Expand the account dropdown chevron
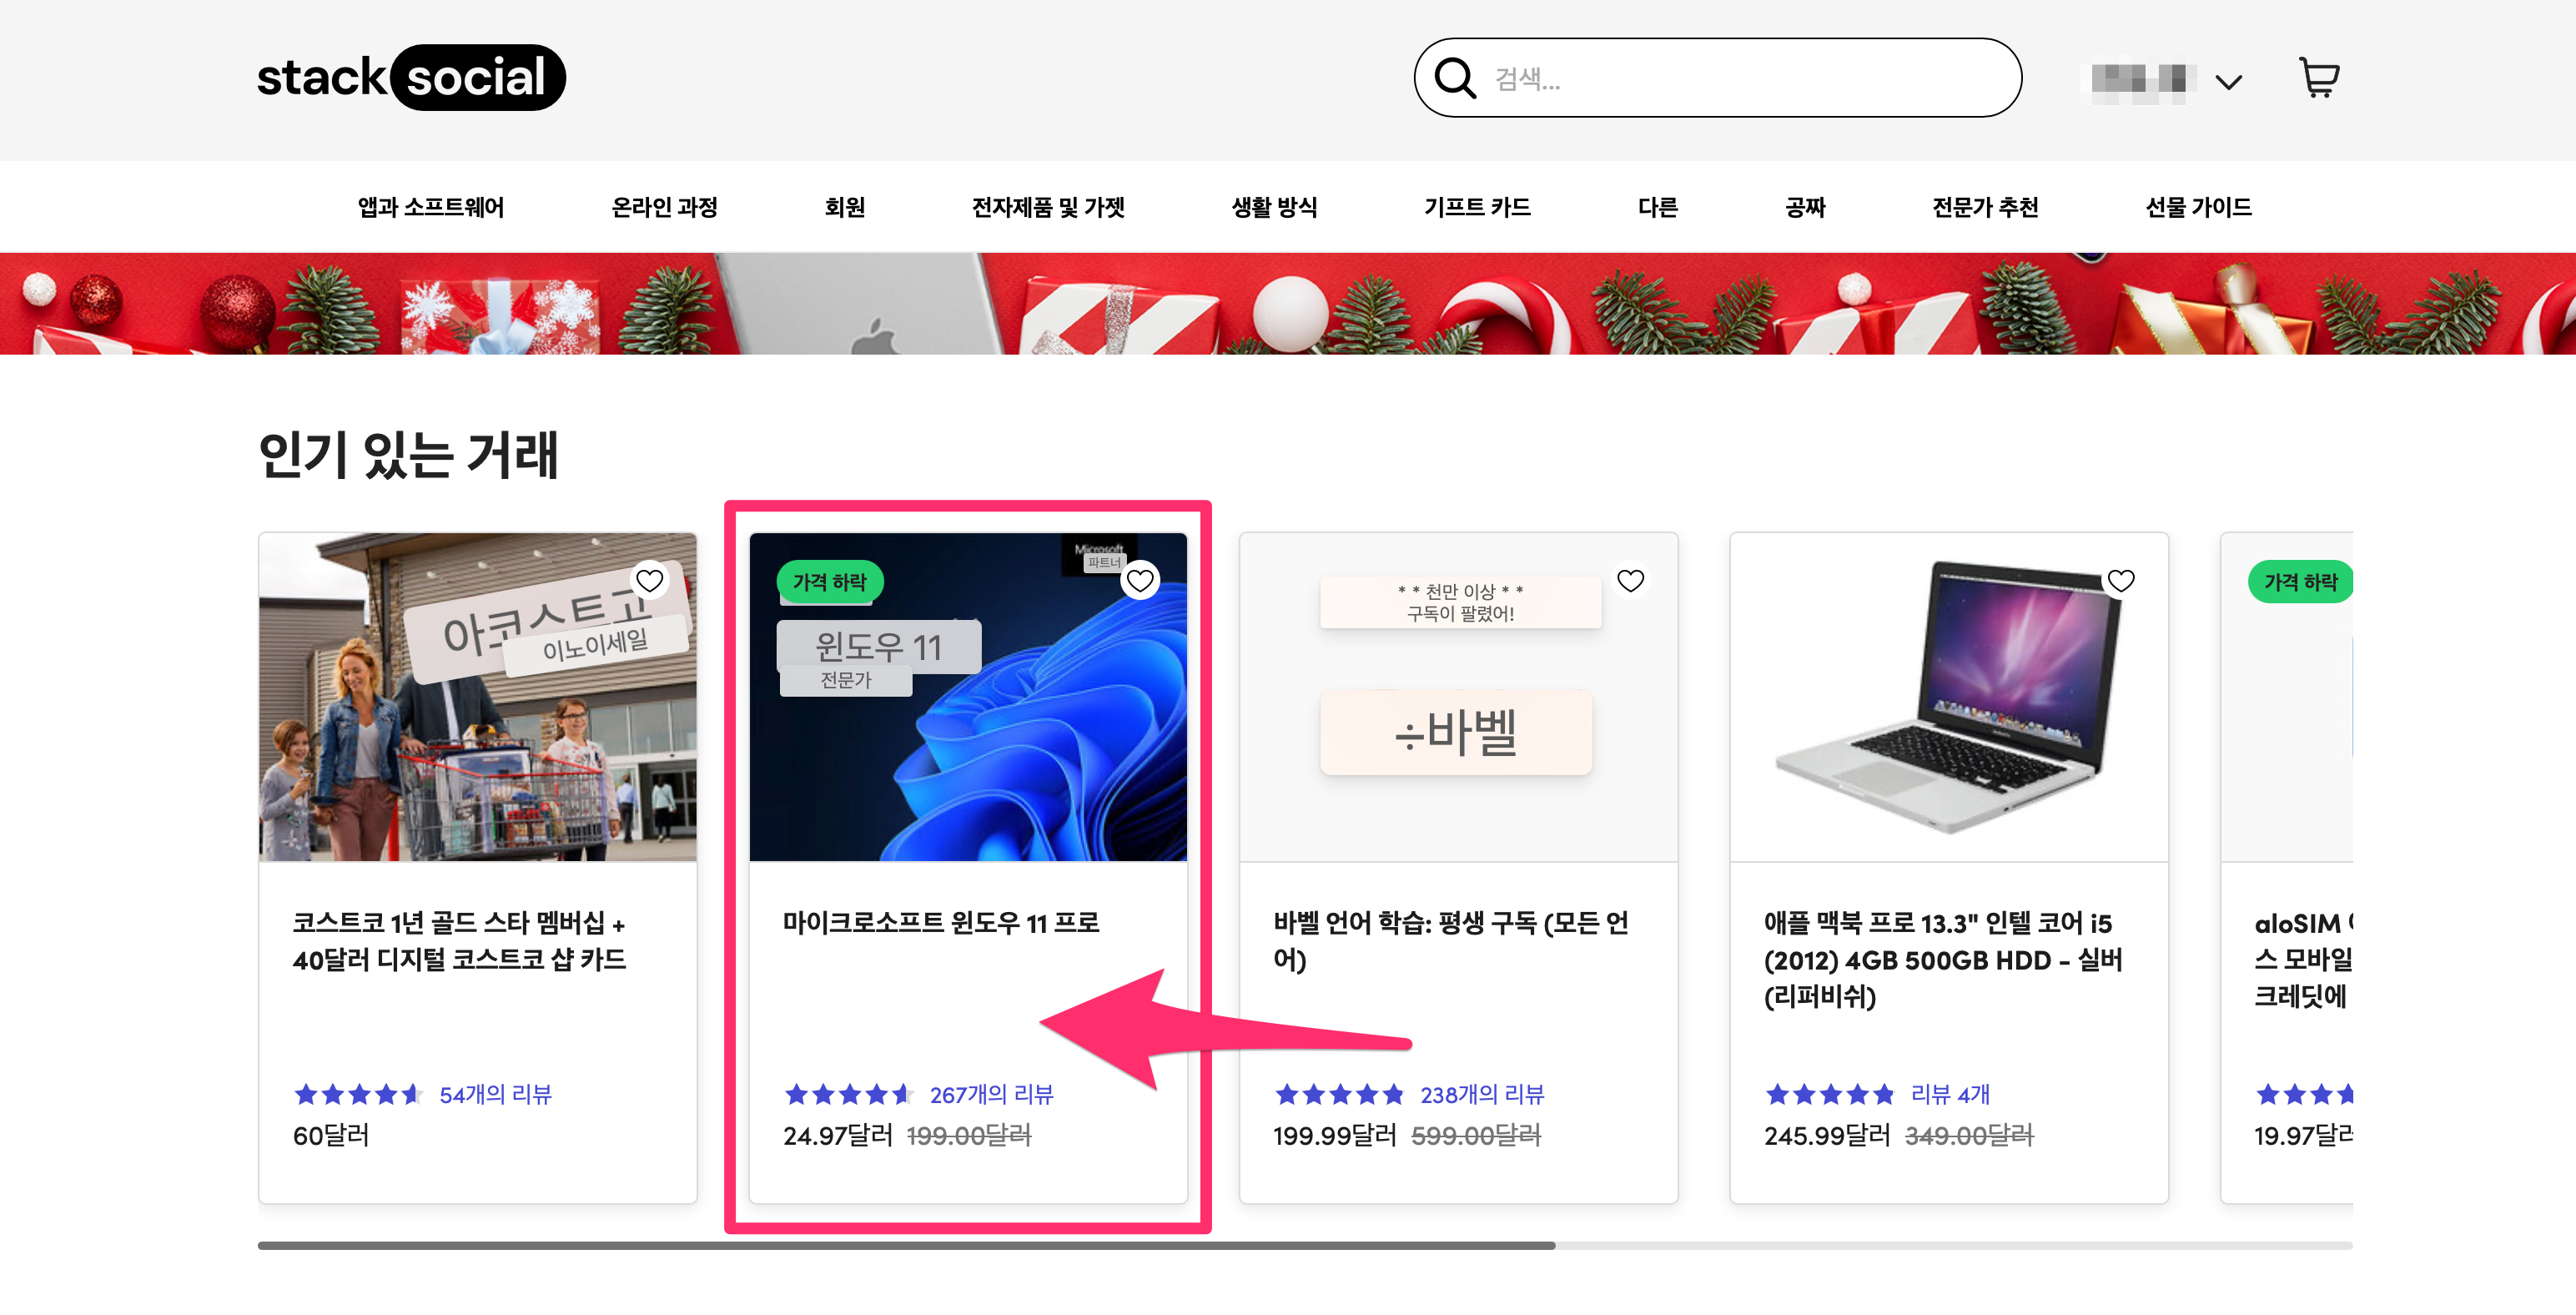This screenshot has width=2576, height=1315. point(2228,81)
